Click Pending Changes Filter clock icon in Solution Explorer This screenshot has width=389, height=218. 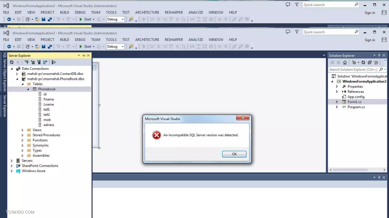coord(354,62)
